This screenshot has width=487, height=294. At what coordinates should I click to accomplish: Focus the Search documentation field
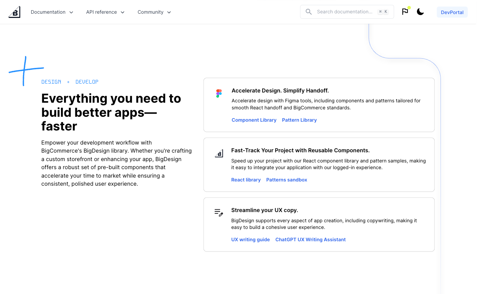tap(347, 12)
